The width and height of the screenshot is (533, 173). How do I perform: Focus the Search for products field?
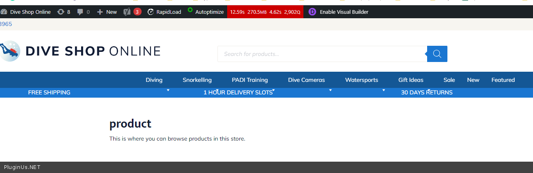tap(322, 54)
